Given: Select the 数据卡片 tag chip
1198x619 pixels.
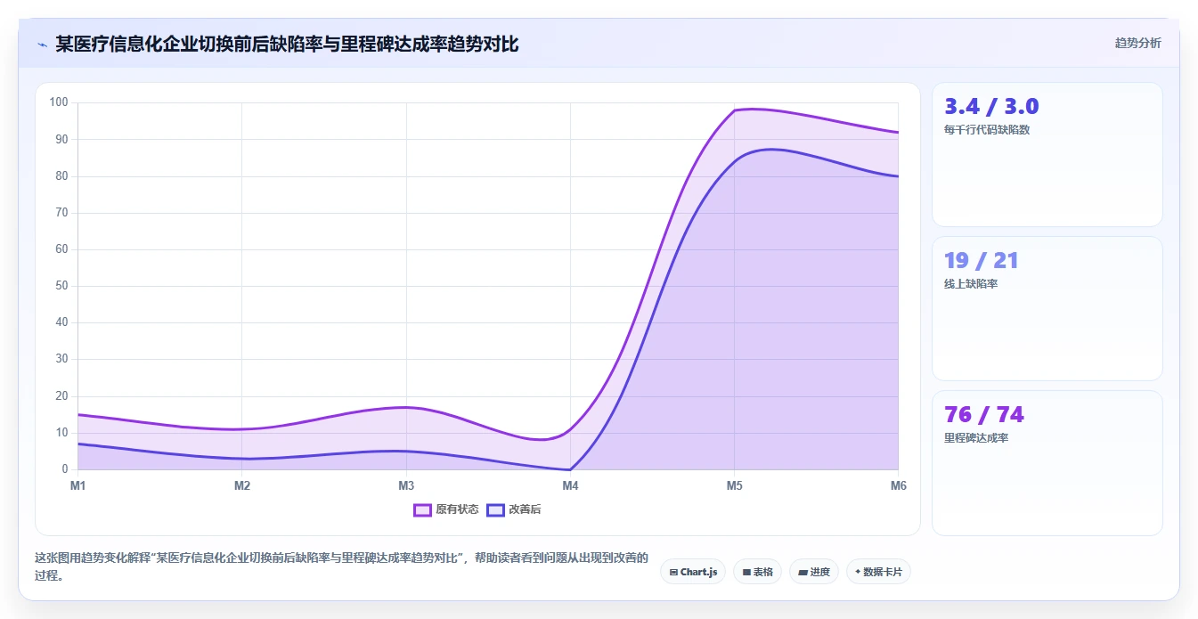Looking at the screenshot, I should point(878,572).
